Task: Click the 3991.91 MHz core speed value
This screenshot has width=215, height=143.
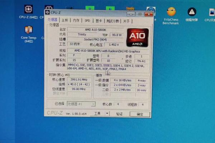Action: pos(79,79)
